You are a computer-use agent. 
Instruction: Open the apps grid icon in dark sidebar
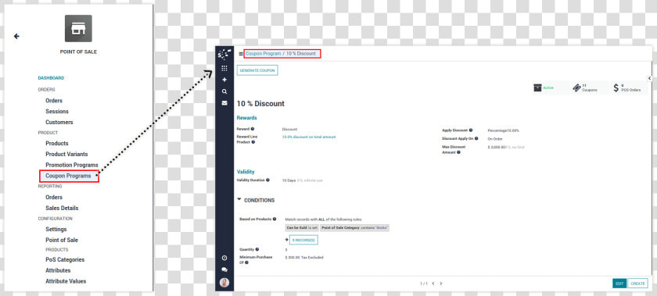click(224, 68)
